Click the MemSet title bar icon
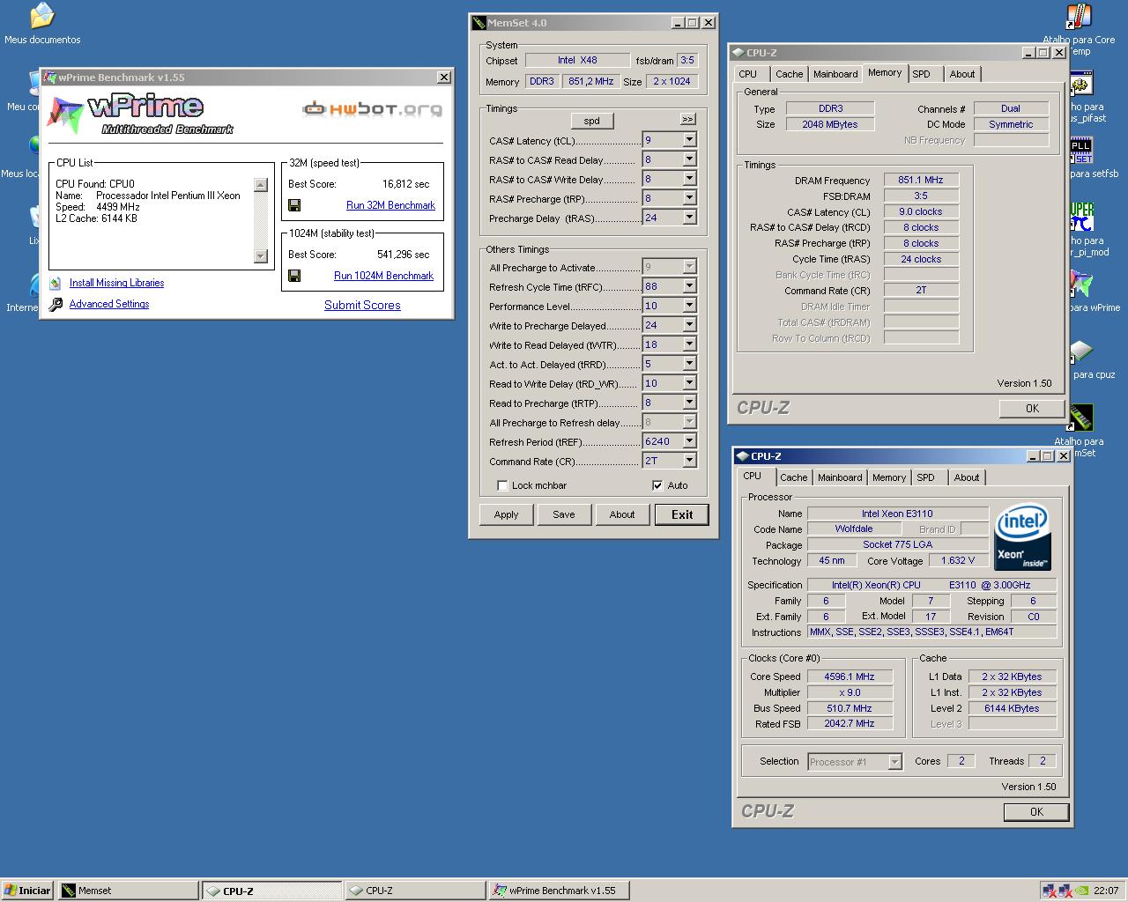The image size is (1128, 902). [479, 23]
